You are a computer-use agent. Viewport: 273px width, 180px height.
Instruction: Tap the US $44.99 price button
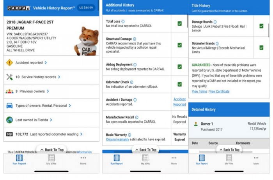(86, 8)
